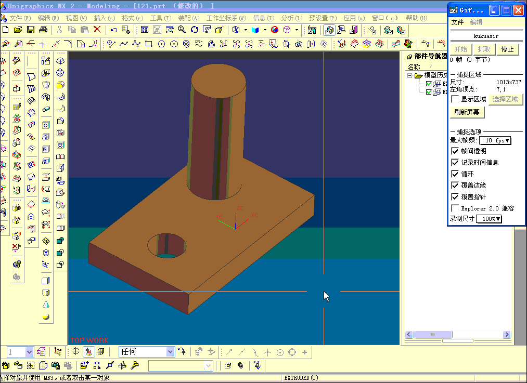The height and width of the screenshot is (383, 527).
Task: Click the part navigator horizontal scrollbar thumb
Action: (433, 334)
